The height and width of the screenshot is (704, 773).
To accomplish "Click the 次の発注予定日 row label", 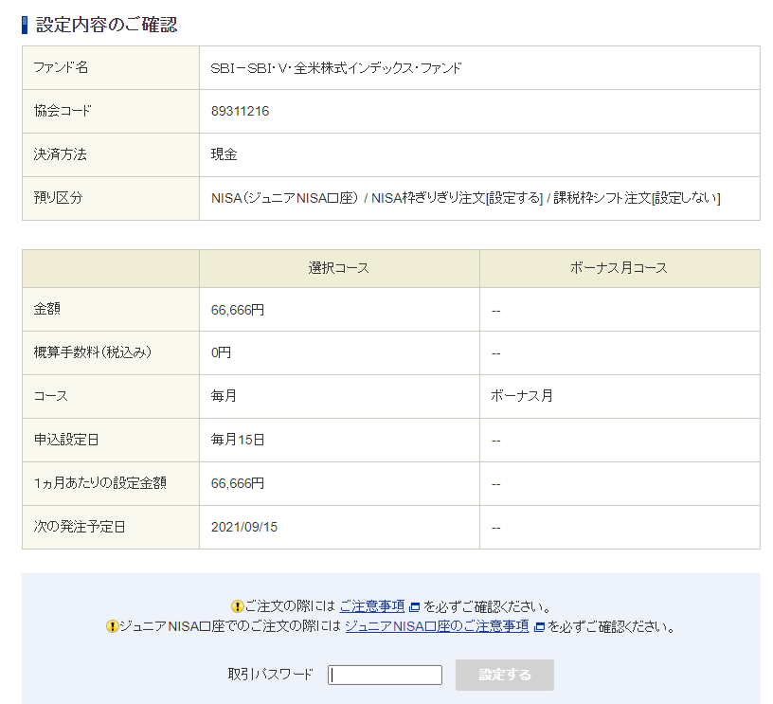I will (80, 527).
